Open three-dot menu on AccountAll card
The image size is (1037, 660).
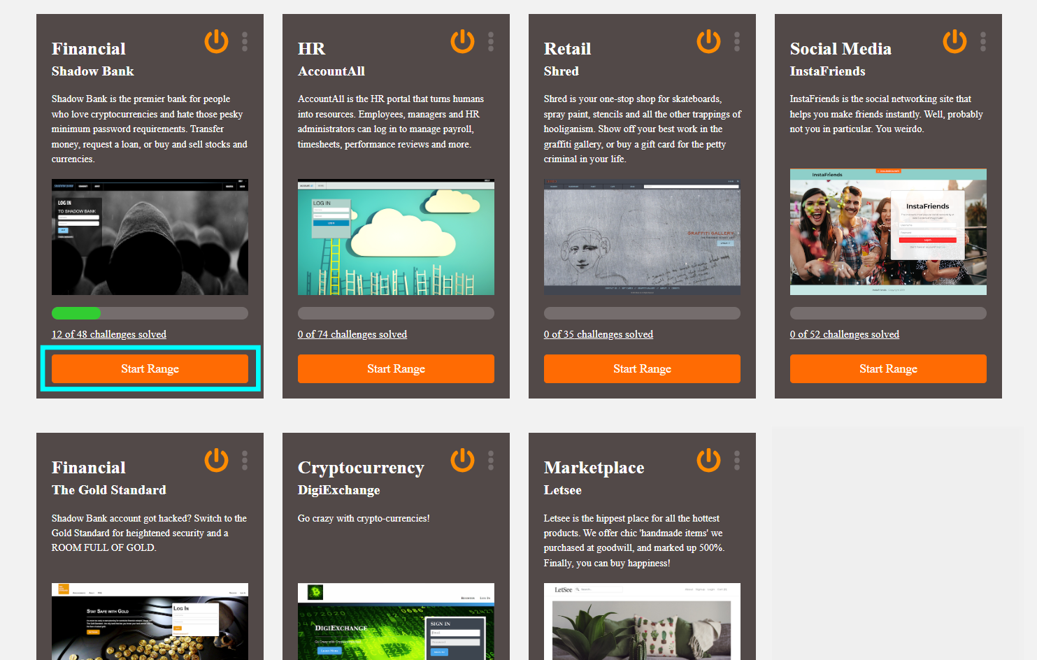(x=491, y=41)
